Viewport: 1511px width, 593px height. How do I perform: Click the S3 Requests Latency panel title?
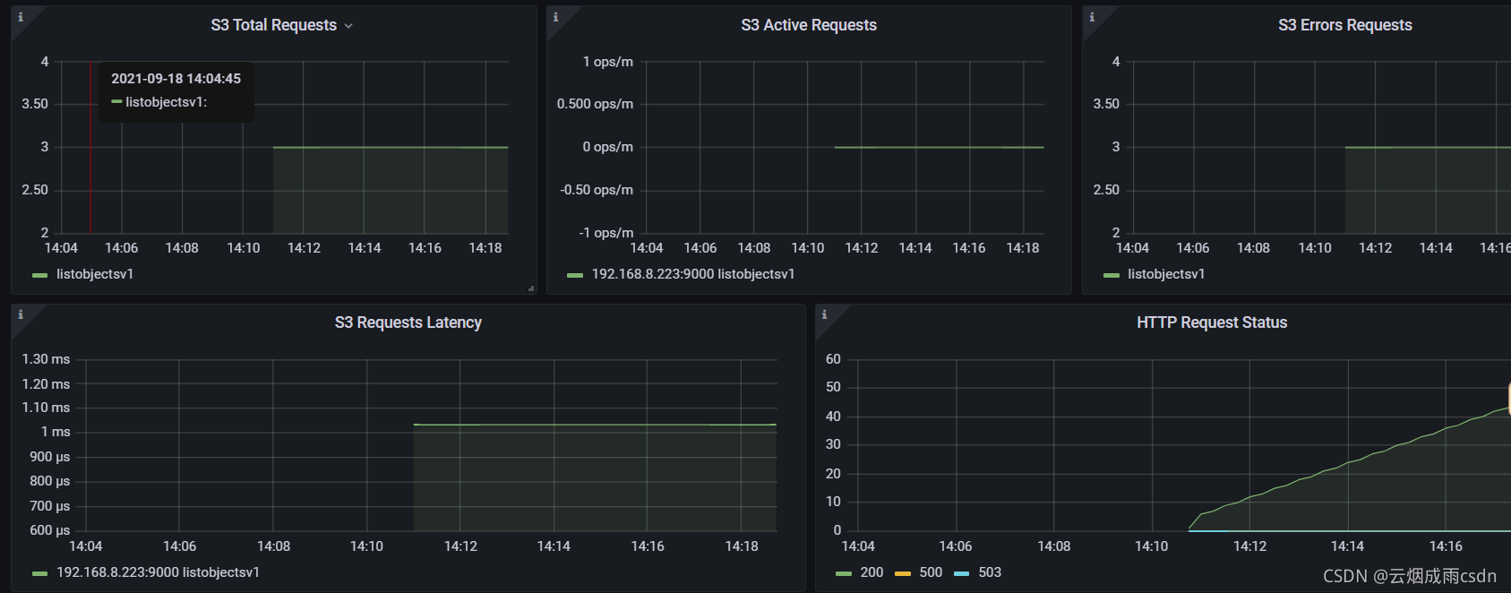(x=408, y=322)
